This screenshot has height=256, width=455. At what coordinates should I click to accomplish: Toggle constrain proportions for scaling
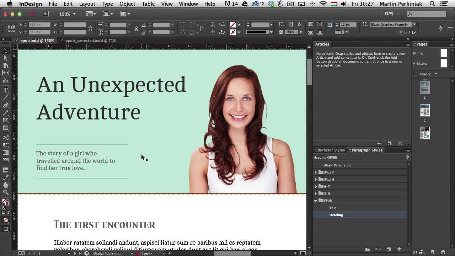(136, 28)
